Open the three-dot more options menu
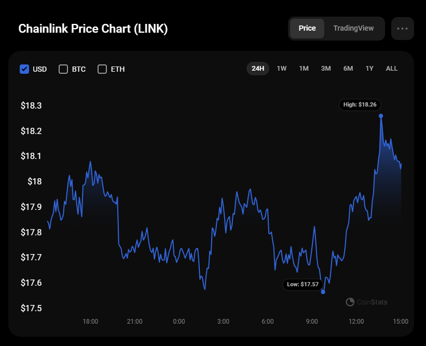This screenshot has width=426, height=346. pyautogui.click(x=402, y=29)
